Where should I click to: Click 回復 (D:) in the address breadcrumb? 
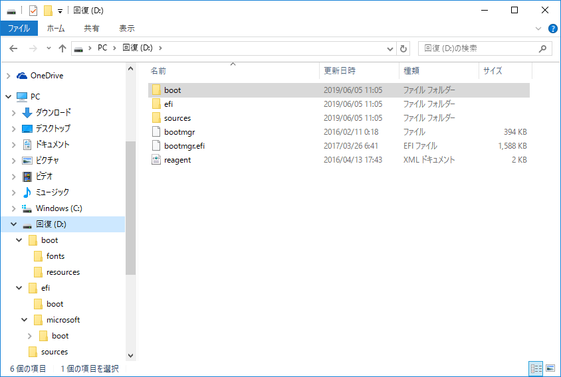138,48
